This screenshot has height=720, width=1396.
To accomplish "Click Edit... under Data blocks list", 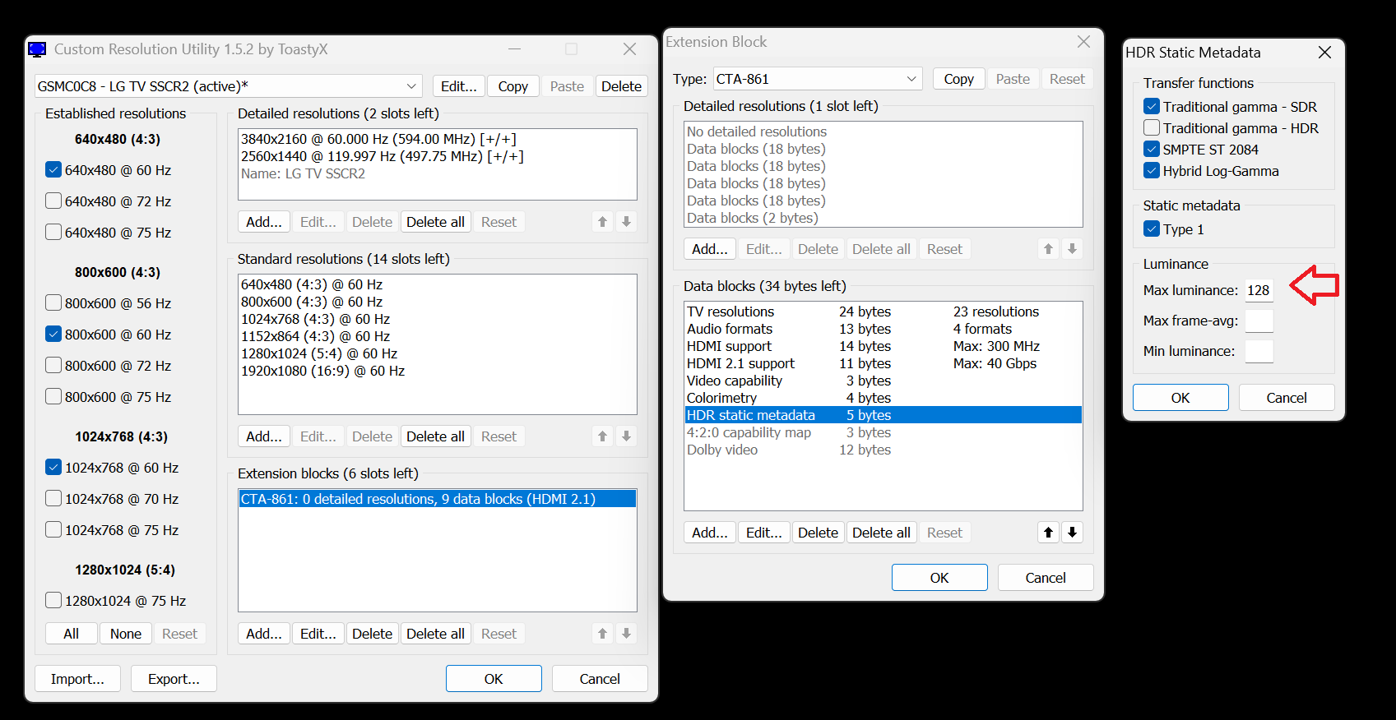I will click(763, 533).
